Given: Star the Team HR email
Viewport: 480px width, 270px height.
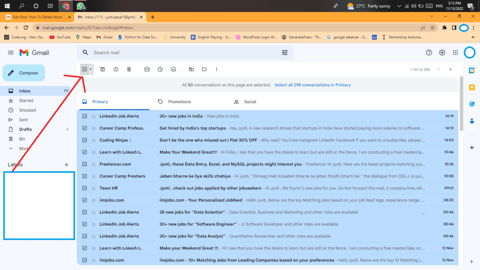Looking at the screenshot, I should click(x=94, y=188).
